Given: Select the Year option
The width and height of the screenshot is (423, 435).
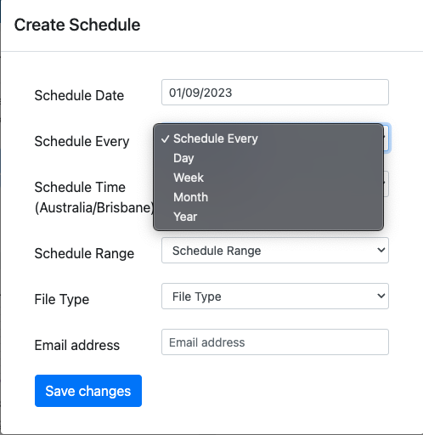Looking at the screenshot, I should (268, 217).
